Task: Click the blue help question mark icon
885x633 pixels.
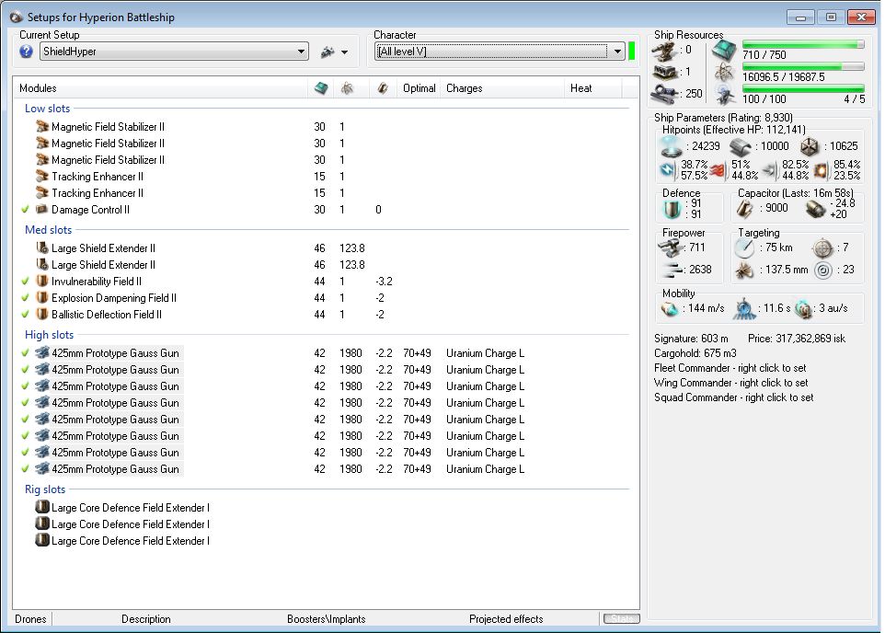Action: [26, 52]
